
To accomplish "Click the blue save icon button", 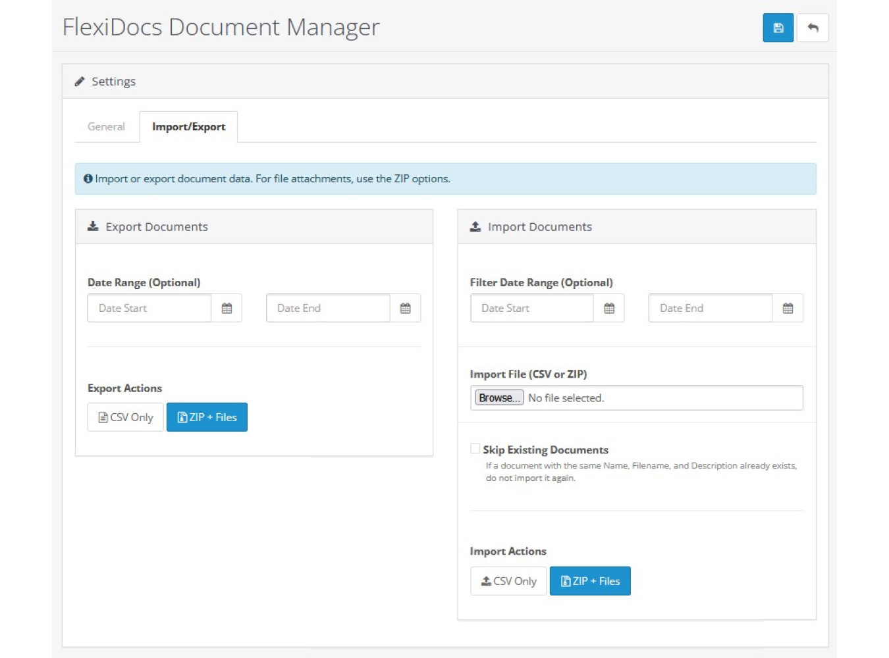I will tap(778, 28).
